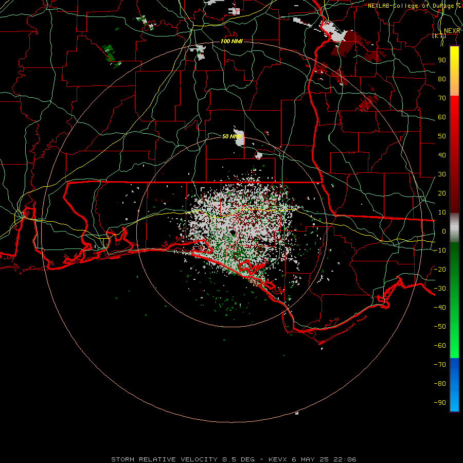This screenshot has height=463, width=463.
Task: Click the NEXR label at top right
Action: [452, 31]
